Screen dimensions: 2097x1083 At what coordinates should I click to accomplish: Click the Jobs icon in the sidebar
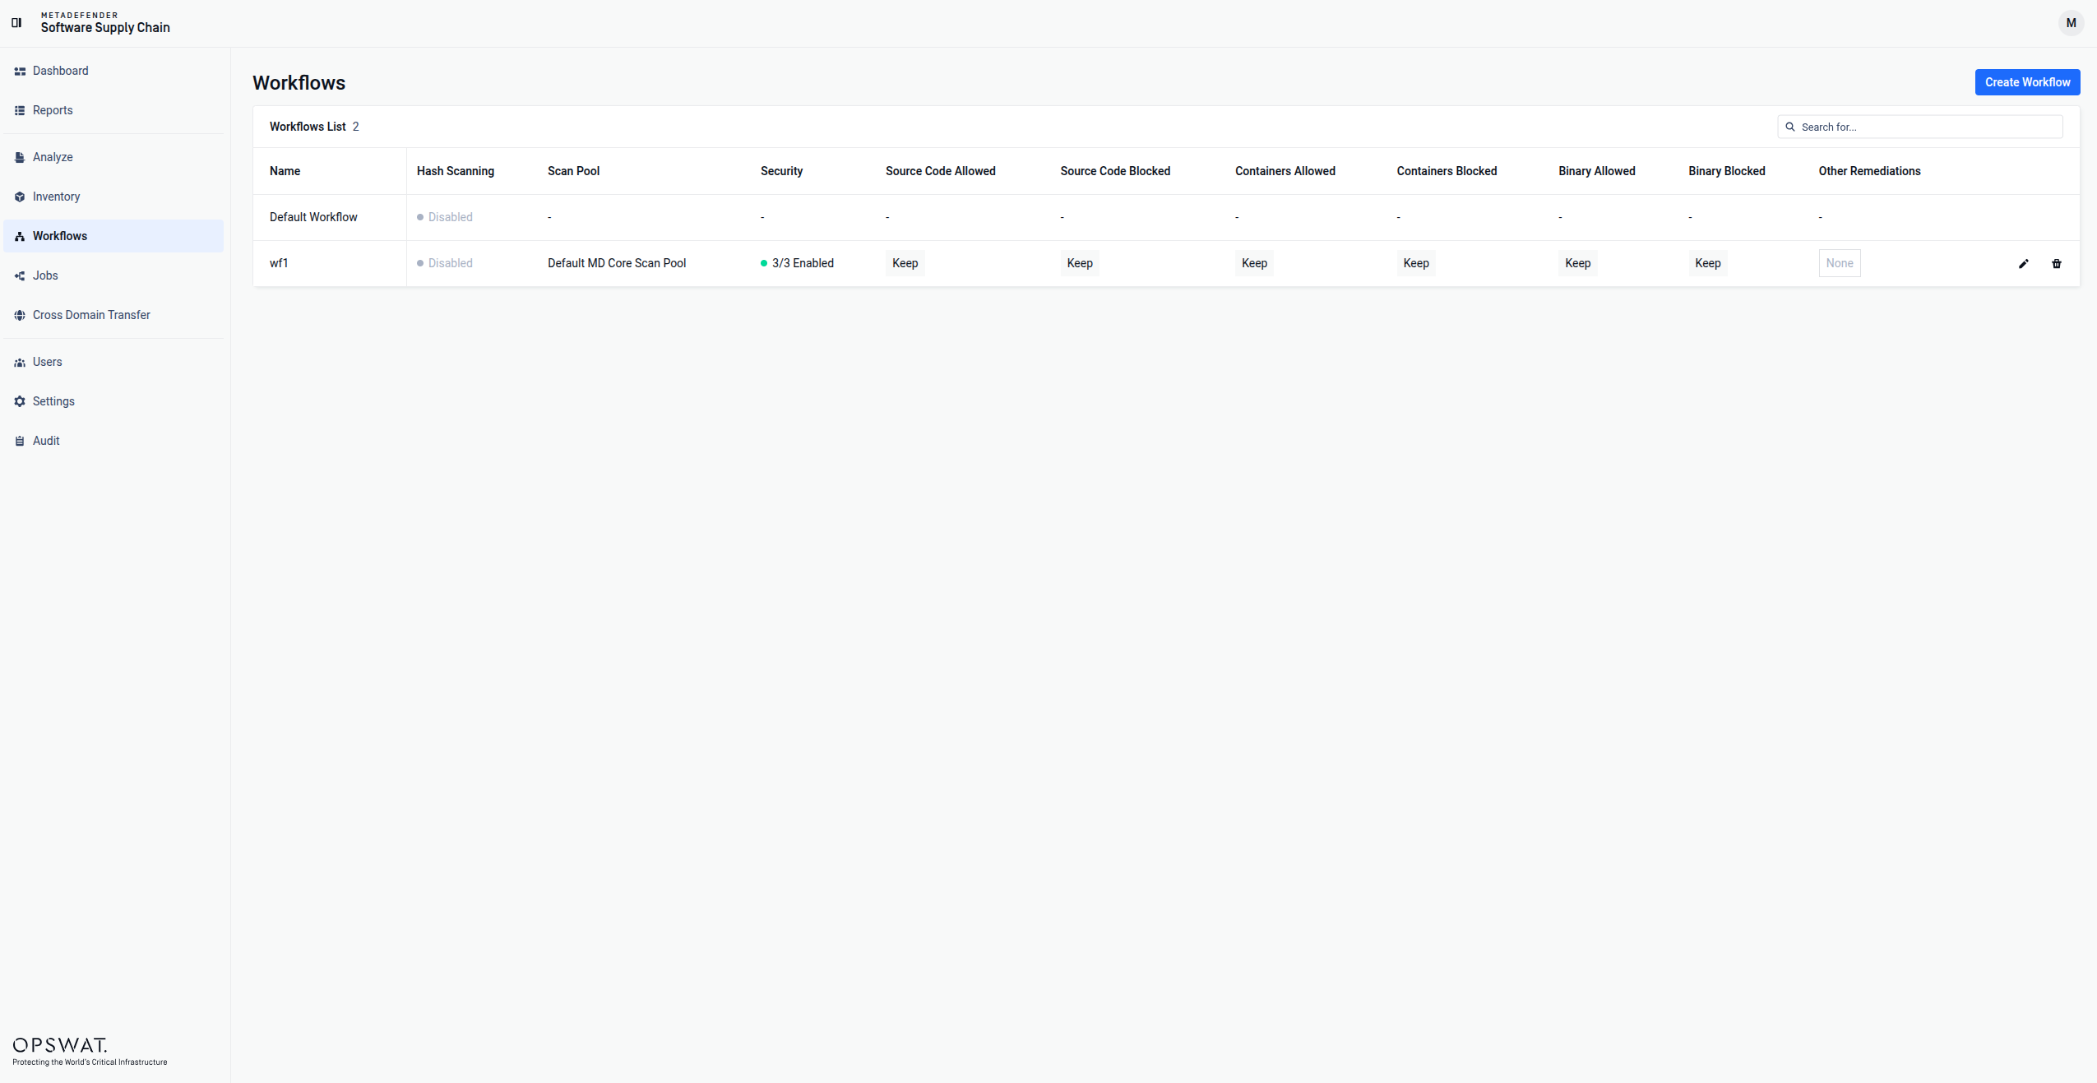[x=20, y=275]
